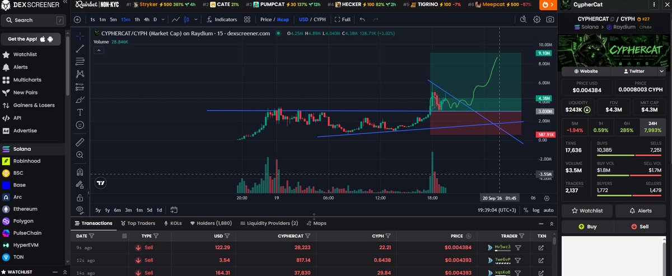Screen dimensions: 672x276
Task: Open chart settings gear
Action: coord(536,20)
